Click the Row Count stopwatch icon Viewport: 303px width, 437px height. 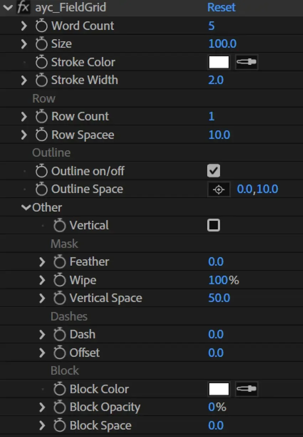42,116
